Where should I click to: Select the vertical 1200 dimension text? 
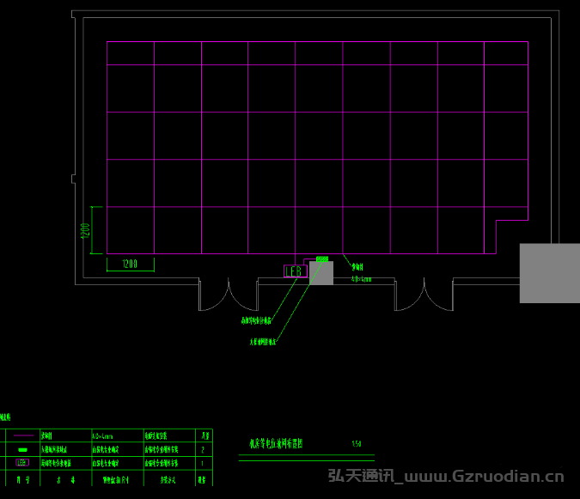tap(85, 231)
